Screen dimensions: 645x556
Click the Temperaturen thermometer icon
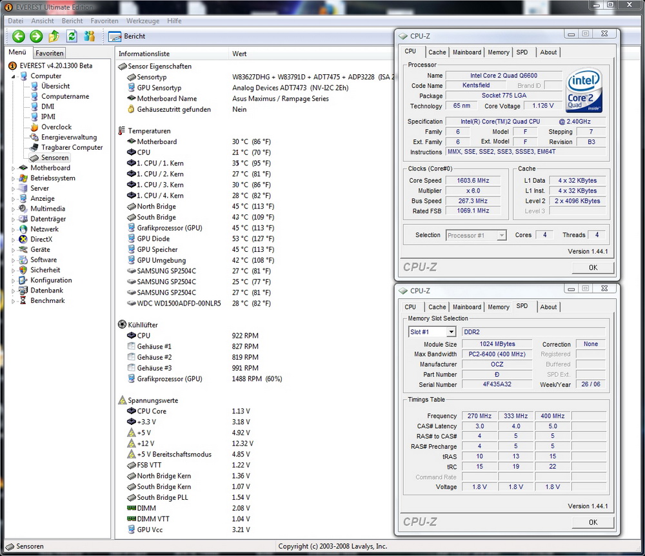[x=122, y=131]
